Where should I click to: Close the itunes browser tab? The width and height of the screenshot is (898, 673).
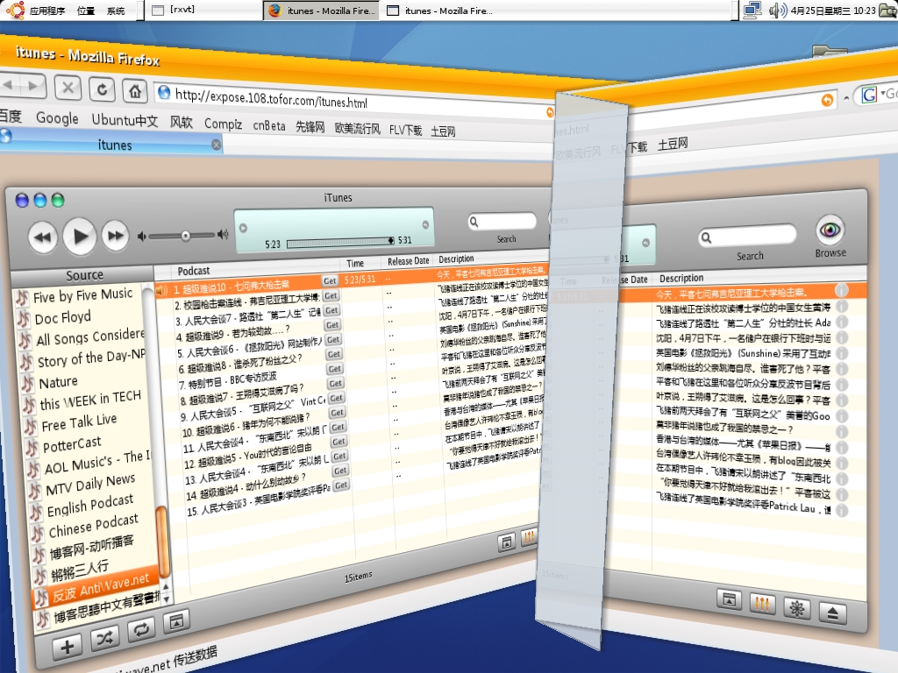click(216, 145)
